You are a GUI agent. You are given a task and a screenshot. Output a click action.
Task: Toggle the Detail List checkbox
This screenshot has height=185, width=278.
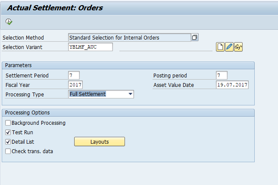pyautogui.click(x=8, y=142)
